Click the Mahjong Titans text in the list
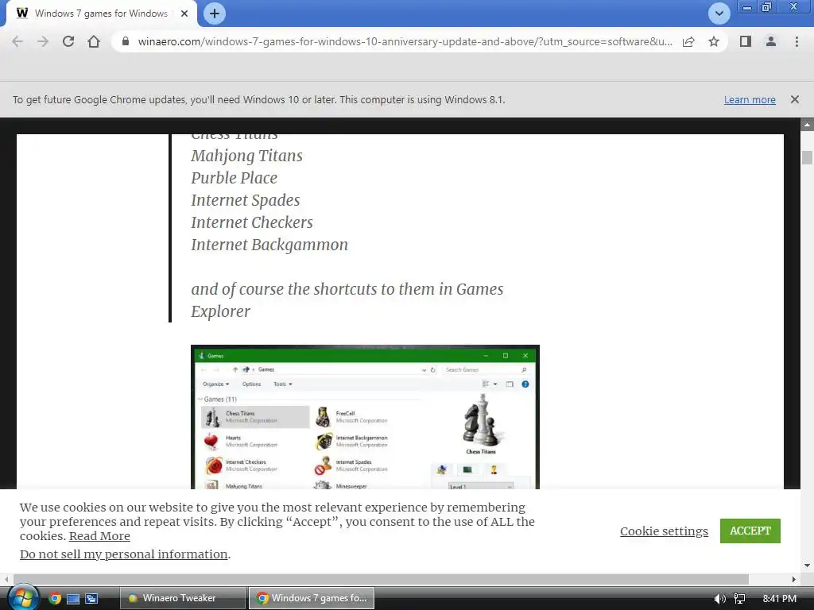 tap(246, 156)
